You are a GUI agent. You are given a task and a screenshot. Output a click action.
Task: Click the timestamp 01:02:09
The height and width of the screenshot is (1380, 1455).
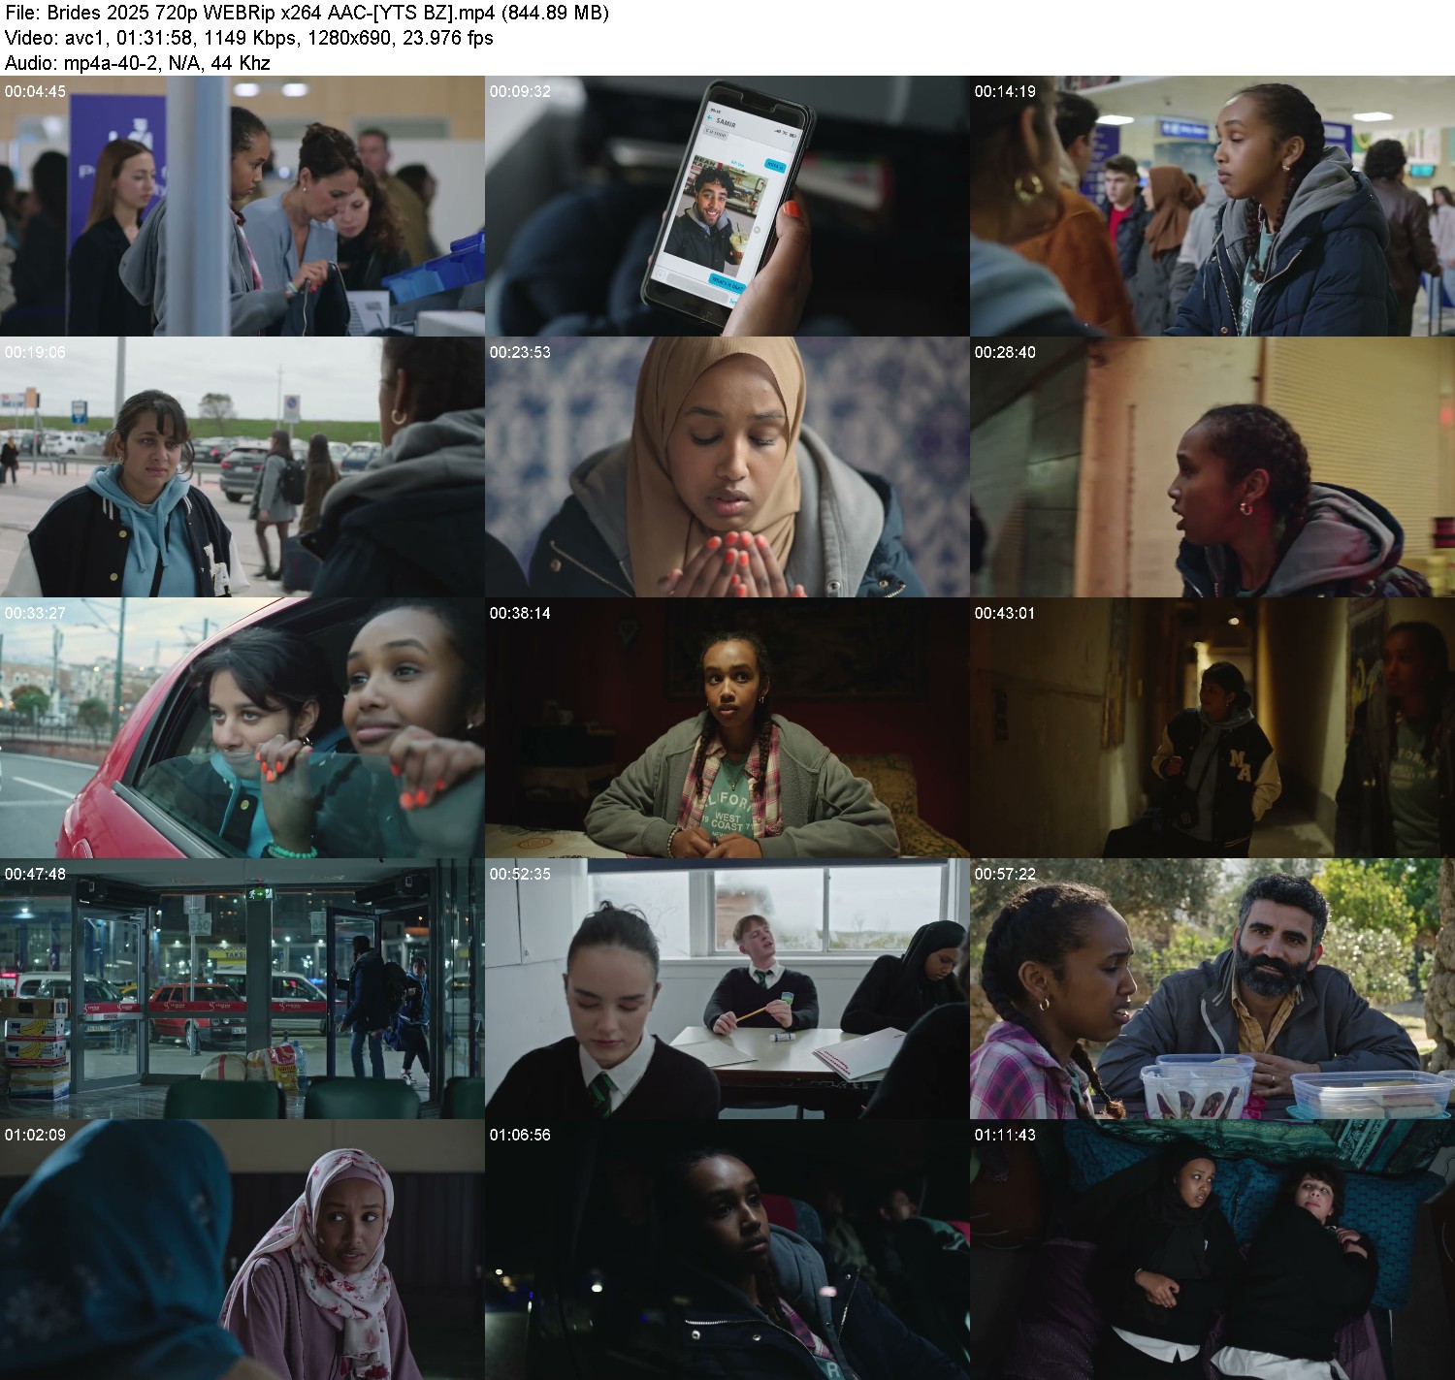[x=35, y=1135]
